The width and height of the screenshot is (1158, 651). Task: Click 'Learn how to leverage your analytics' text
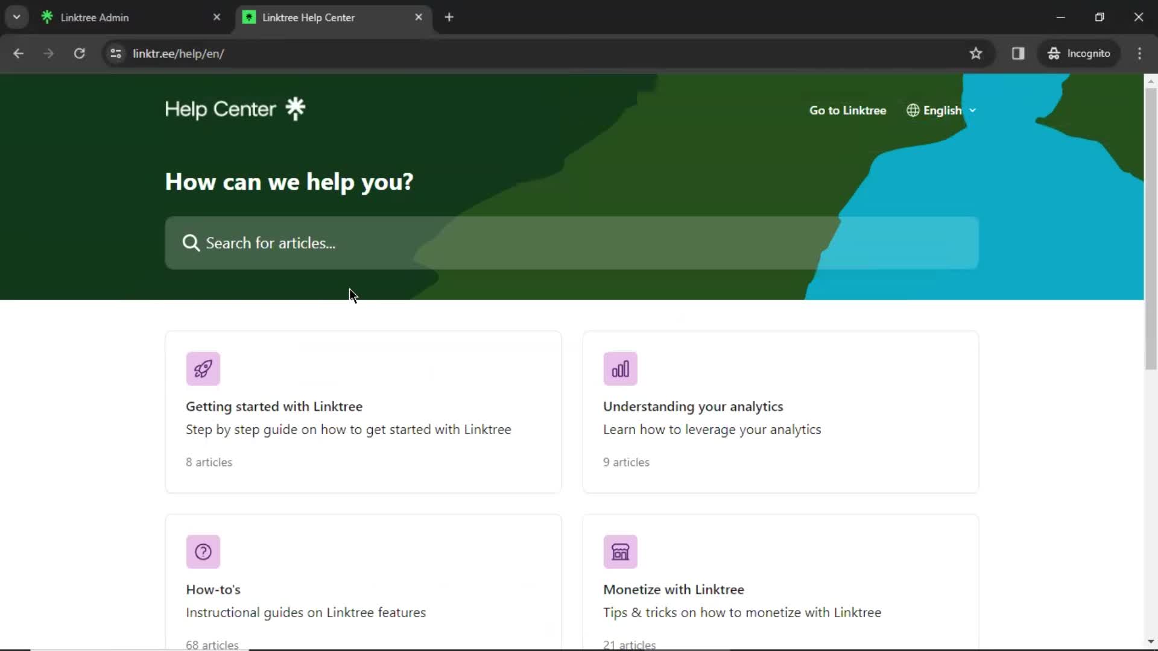pyautogui.click(x=712, y=429)
